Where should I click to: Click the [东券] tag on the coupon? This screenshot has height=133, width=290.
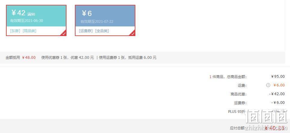(x=15, y=31)
